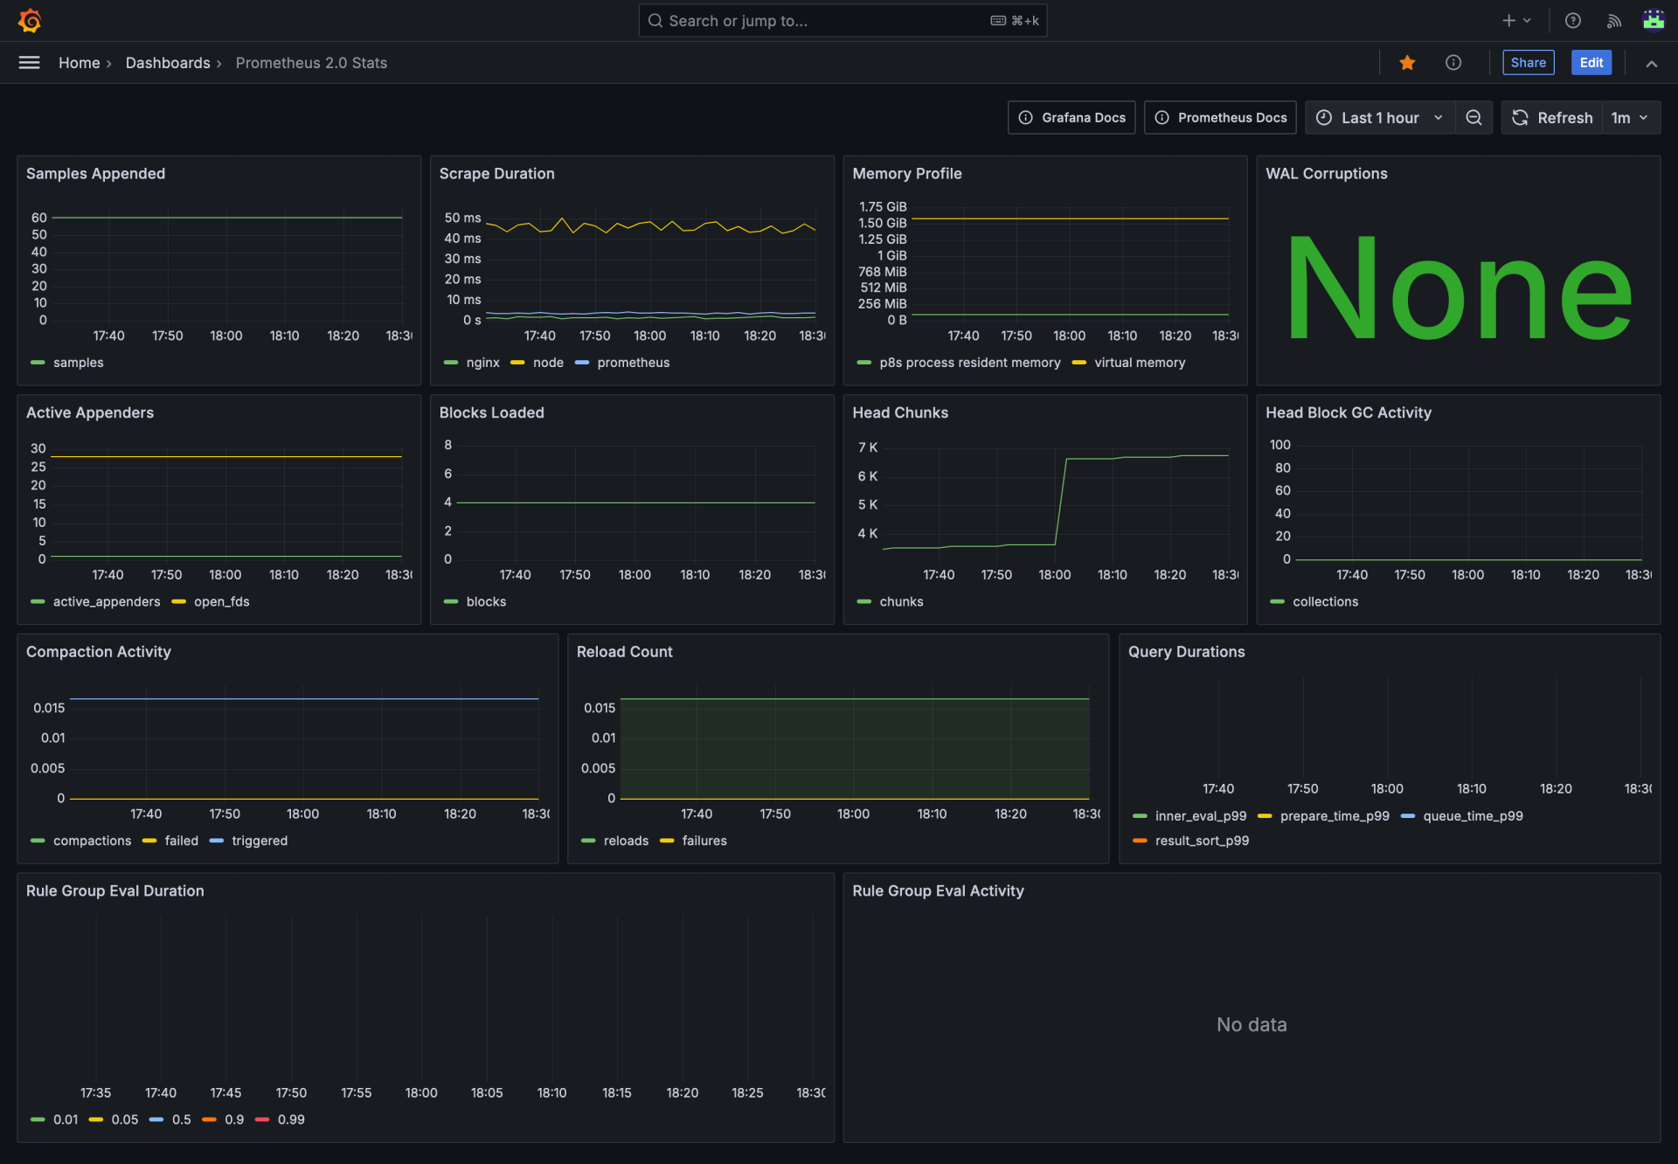This screenshot has height=1164, width=1678.
Task: Navigate to Dashboards via breadcrumb
Action: [168, 62]
